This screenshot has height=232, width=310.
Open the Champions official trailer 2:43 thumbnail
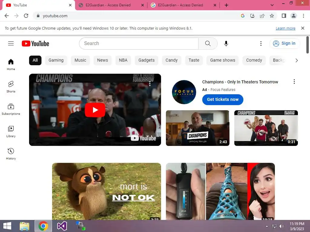pyautogui.click(x=197, y=128)
